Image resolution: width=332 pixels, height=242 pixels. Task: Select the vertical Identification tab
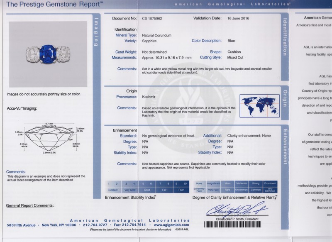click(284, 37)
